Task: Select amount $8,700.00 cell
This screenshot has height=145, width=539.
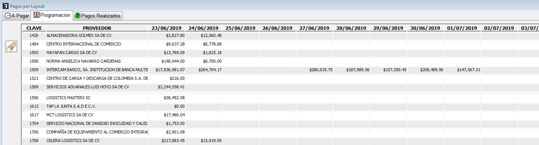Action: [x=204, y=62]
